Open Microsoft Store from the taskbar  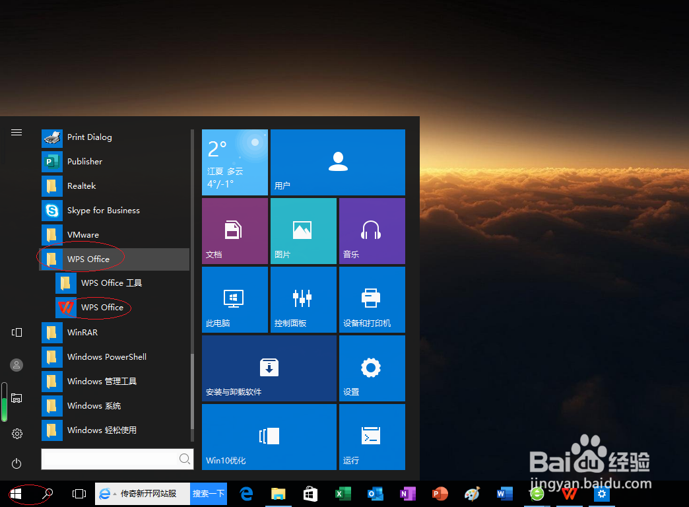(x=310, y=494)
